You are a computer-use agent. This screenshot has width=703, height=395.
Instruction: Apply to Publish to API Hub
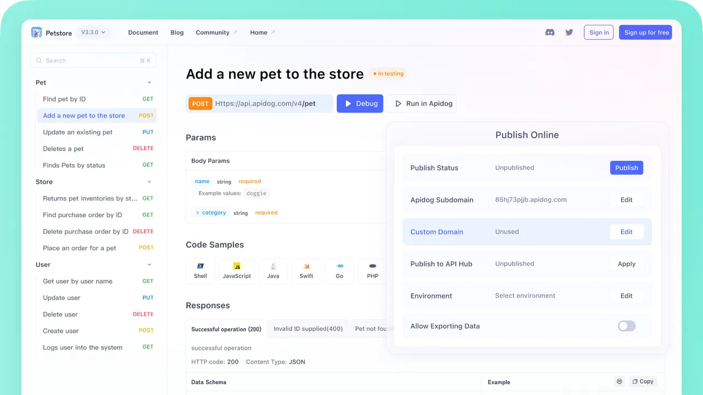[x=627, y=264]
